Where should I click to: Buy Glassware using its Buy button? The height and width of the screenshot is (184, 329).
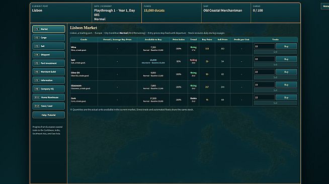pyautogui.click(x=286, y=84)
